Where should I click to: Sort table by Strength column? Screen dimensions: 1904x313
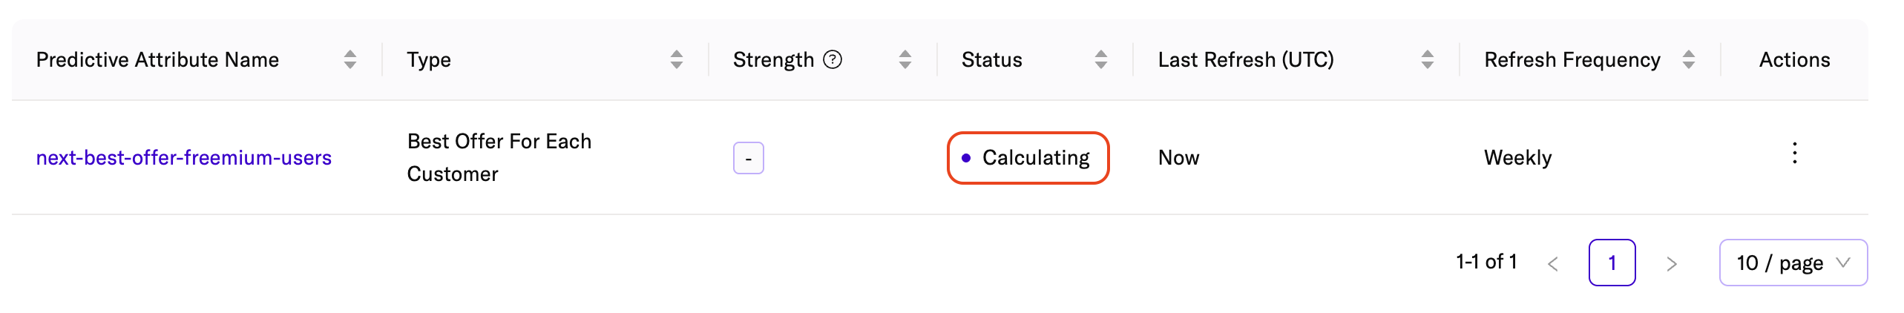click(905, 59)
